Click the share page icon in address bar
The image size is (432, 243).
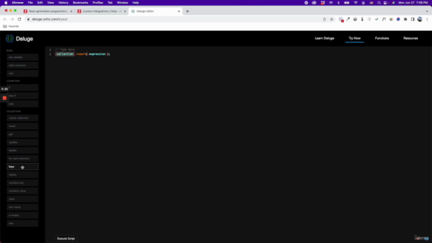point(325,20)
